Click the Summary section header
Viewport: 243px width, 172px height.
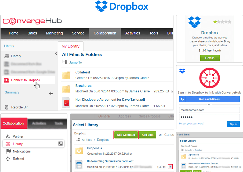coord(12,92)
